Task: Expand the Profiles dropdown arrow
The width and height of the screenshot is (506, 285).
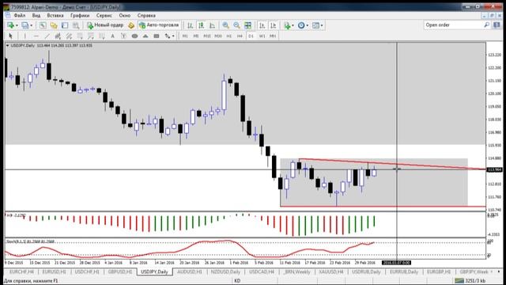Action: [31, 25]
